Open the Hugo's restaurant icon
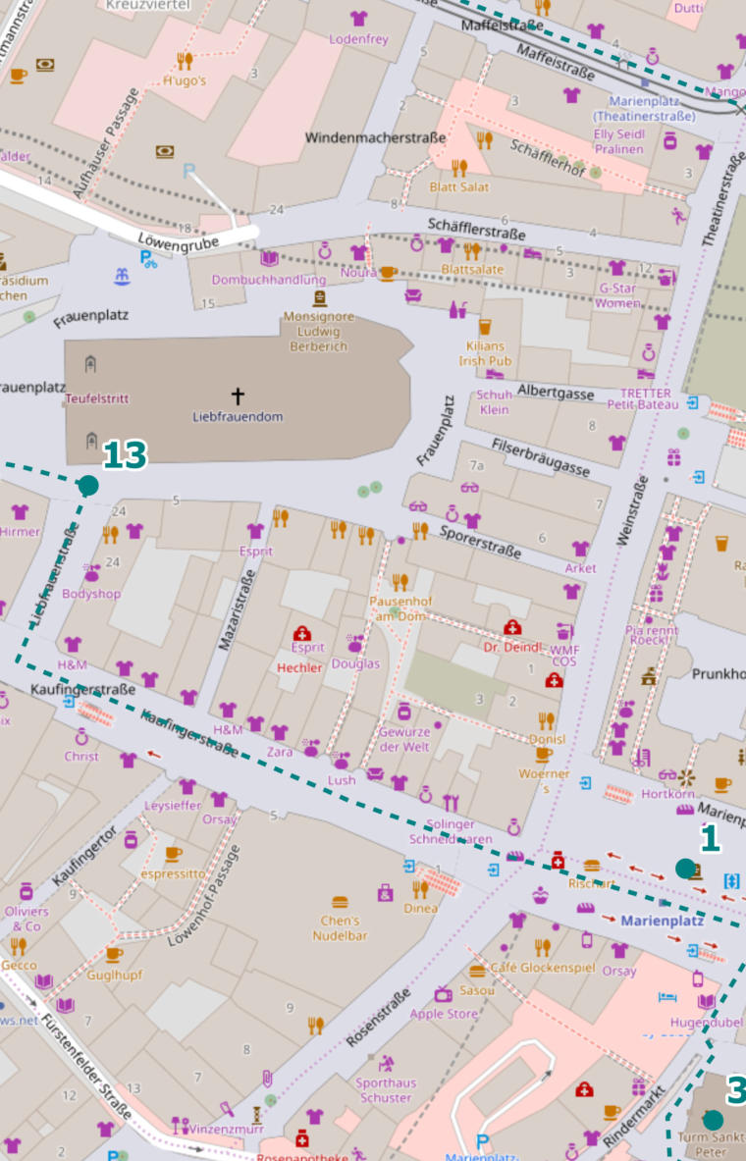 coord(185,61)
